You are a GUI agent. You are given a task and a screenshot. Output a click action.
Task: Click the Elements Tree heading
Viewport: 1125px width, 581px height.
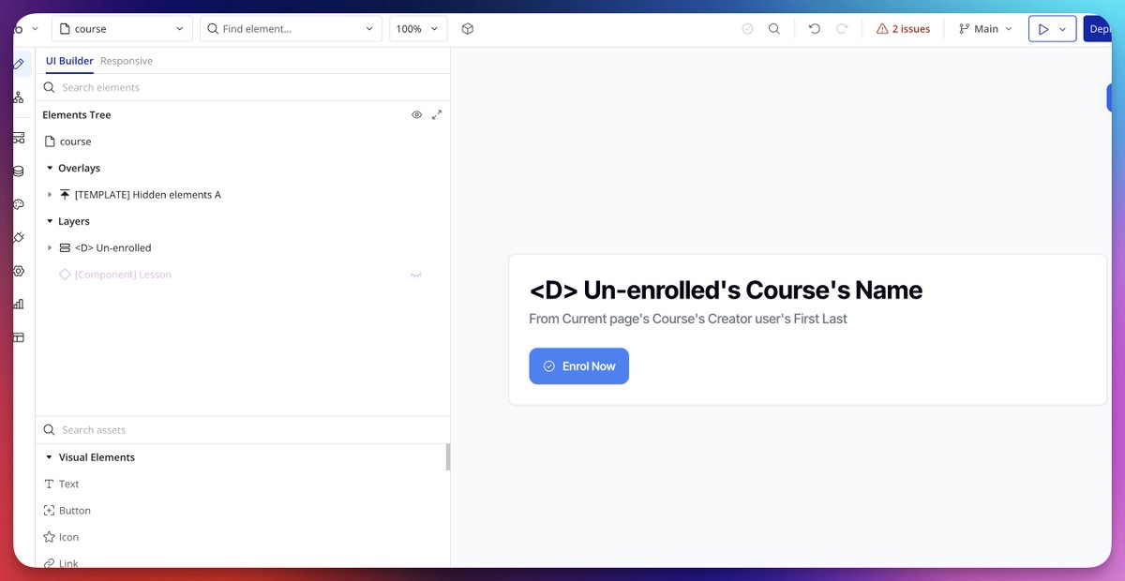tap(77, 114)
